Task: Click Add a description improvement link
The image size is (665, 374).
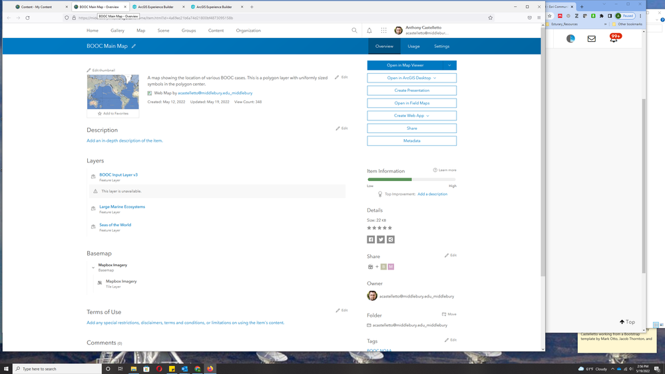Action: coord(432,194)
